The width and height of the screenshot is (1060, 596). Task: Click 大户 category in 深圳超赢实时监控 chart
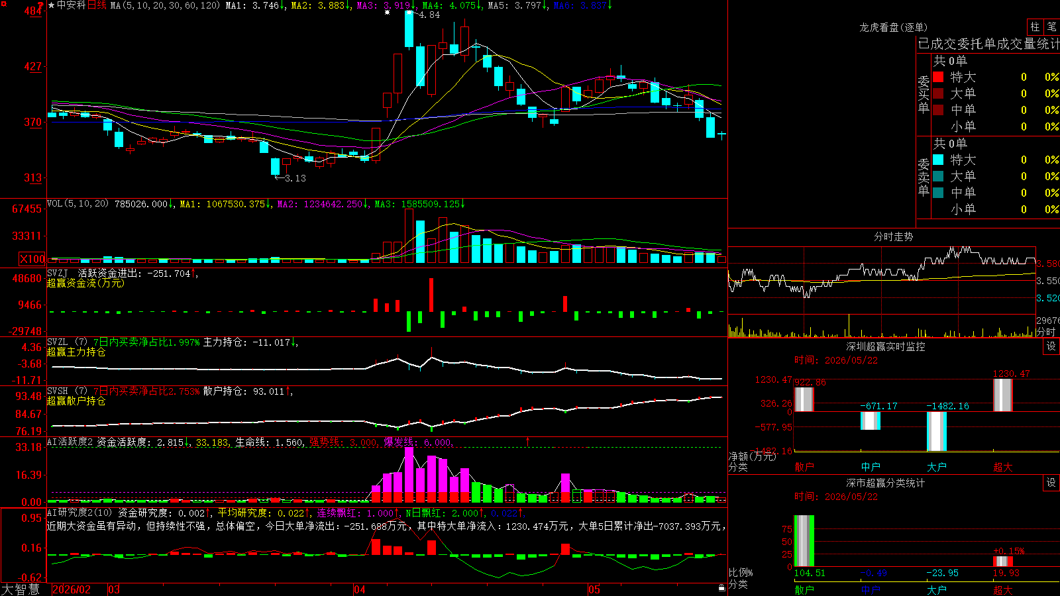tap(937, 467)
